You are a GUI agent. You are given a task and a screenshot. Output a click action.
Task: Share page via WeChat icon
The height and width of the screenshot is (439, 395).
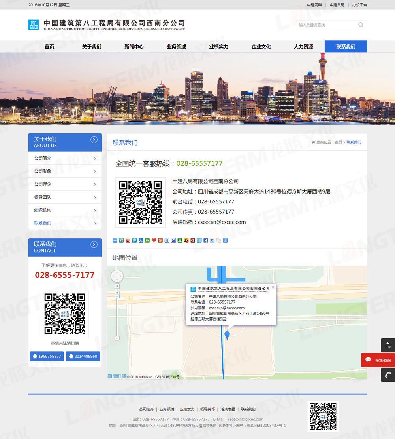147,240
